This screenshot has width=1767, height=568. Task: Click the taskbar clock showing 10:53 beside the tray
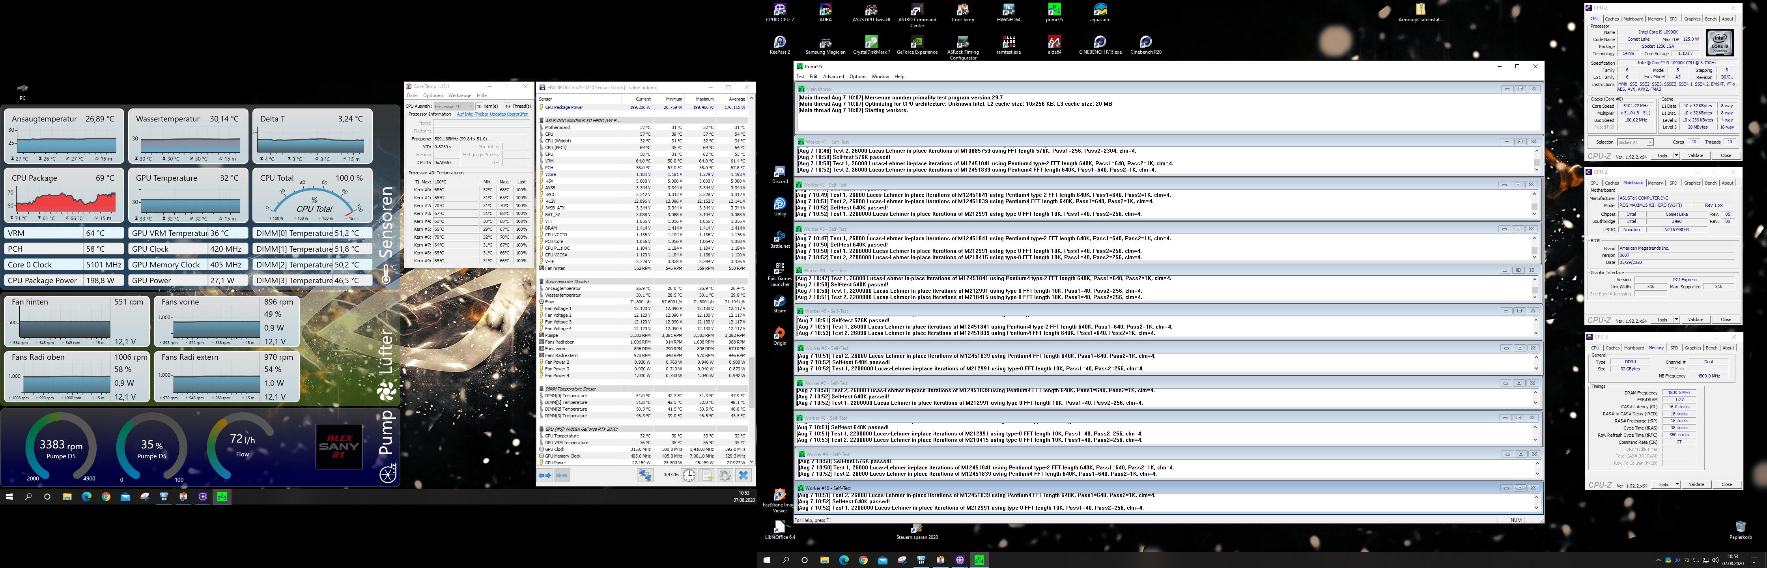pos(1733,560)
